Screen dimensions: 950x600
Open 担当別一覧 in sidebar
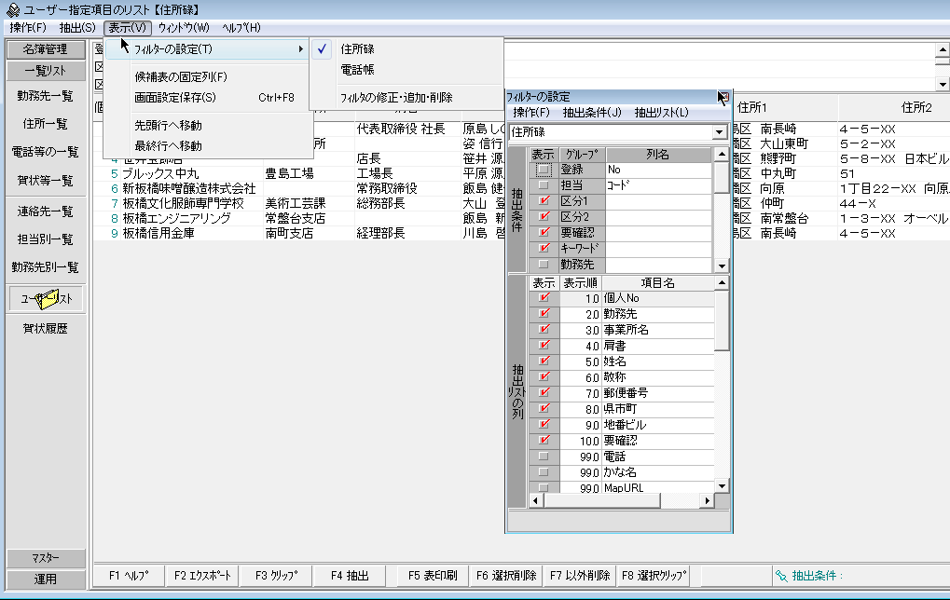46,239
